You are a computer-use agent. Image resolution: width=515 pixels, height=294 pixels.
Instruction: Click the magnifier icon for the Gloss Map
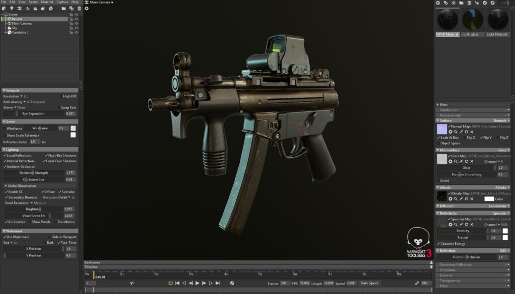456,161
